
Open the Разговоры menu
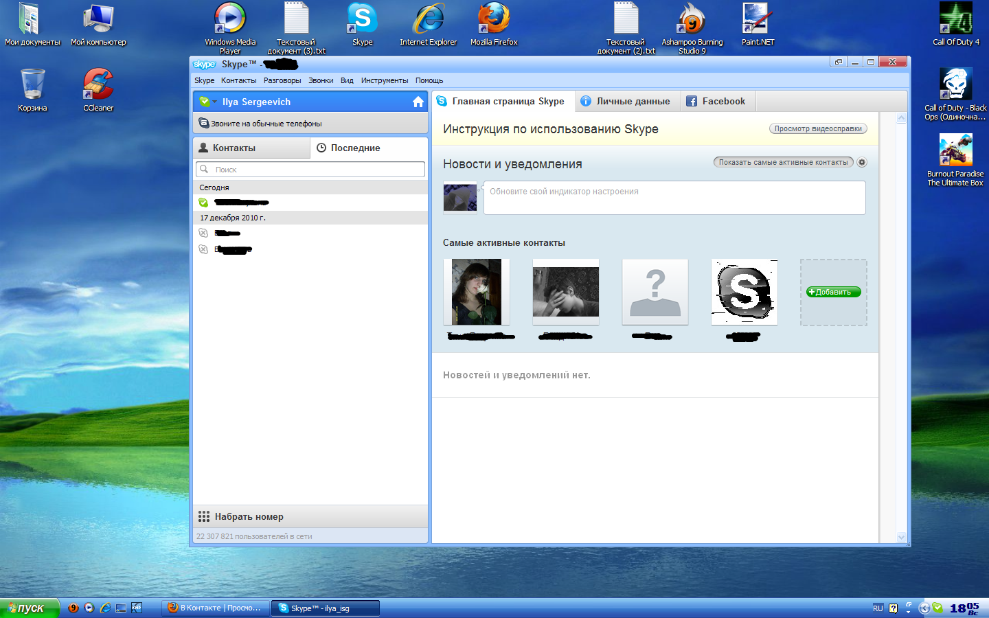(282, 80)
